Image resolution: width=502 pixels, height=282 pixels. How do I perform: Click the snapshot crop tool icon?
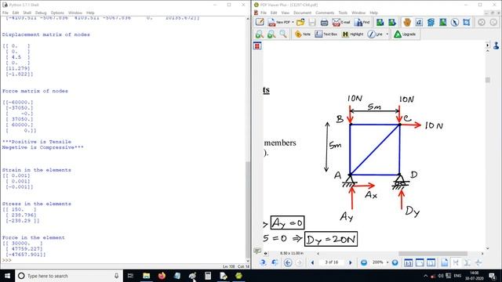pos(467,22)
